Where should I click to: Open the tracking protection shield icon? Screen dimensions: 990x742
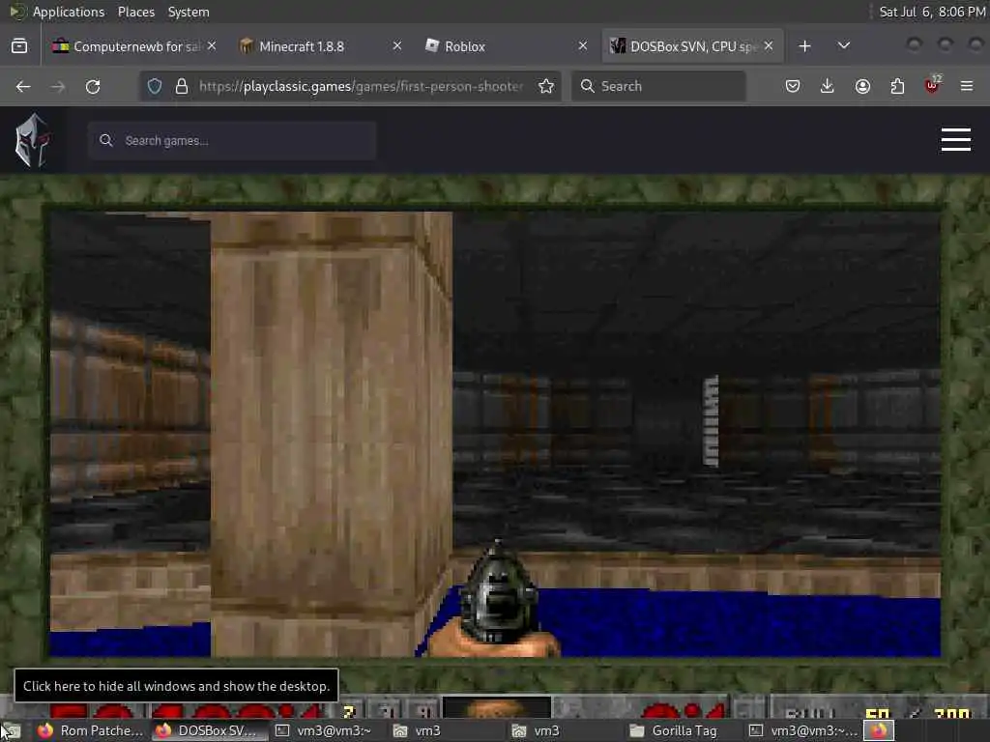click(x=155, y=86)
